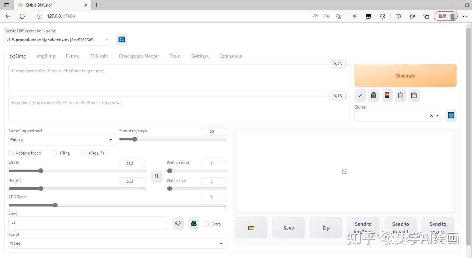Open browser favorites list icon

pos(412,16)
